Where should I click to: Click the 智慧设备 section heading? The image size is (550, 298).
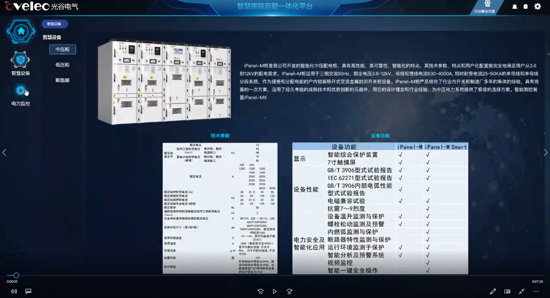tap(52, 37)
